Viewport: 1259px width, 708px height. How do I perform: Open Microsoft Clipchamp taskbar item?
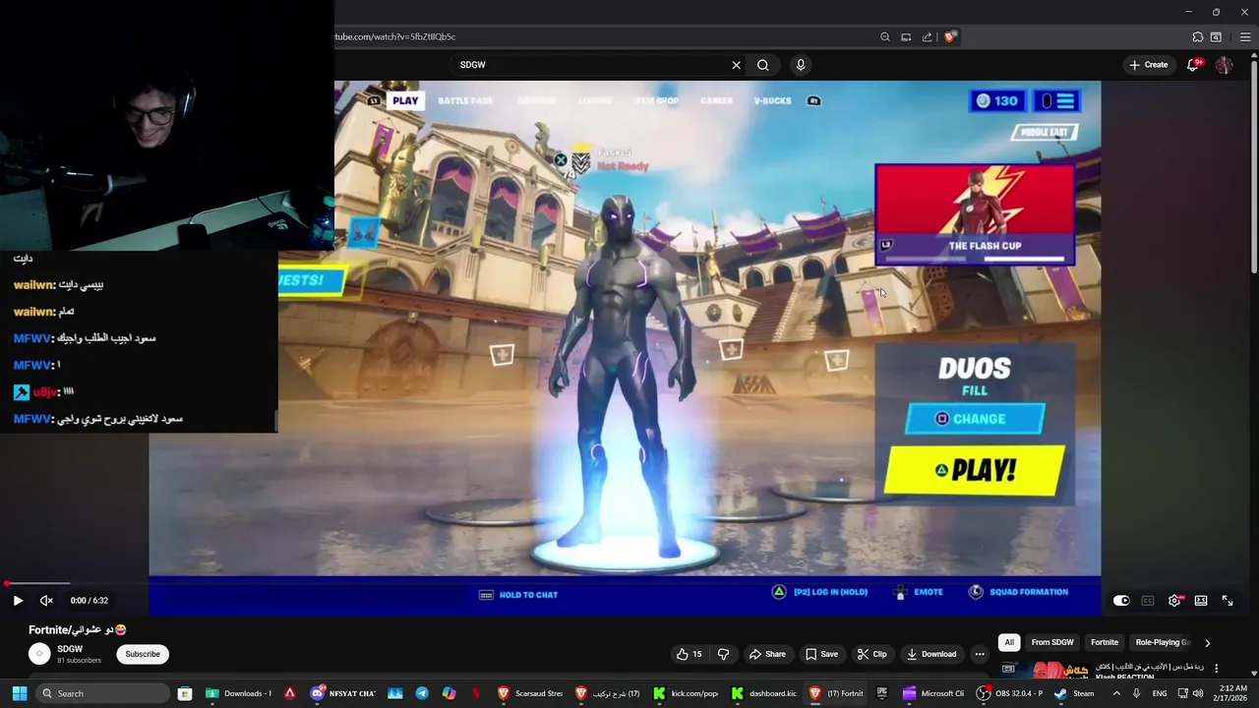click(x=934, y=693)
